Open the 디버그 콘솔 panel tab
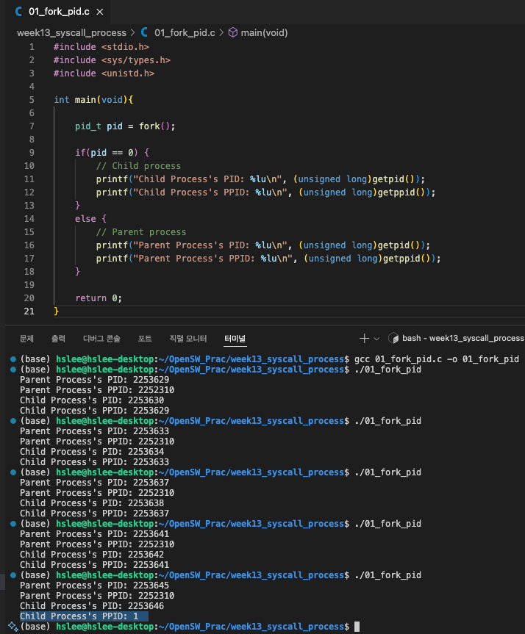Viewport: 525px width, 634px height. tap(101, 339)
